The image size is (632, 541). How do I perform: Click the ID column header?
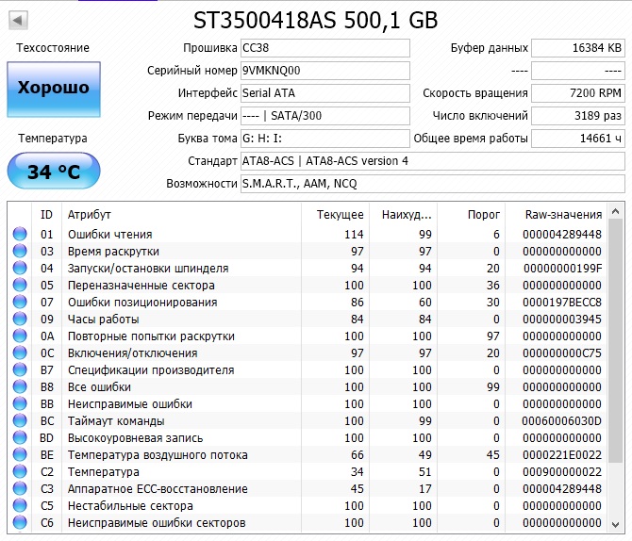point(46,214)
